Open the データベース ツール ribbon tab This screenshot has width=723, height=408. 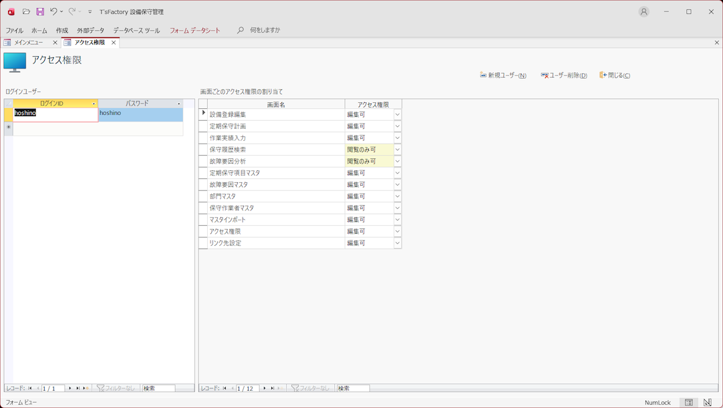tap(136, 31)
